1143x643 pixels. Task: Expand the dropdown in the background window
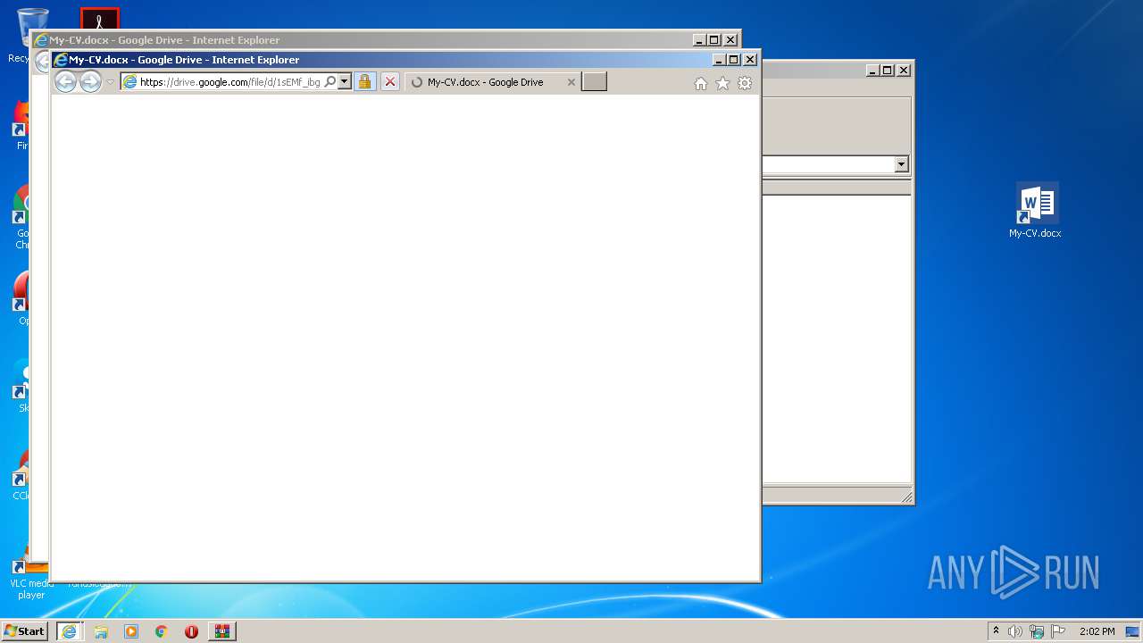tap(901, 164)
